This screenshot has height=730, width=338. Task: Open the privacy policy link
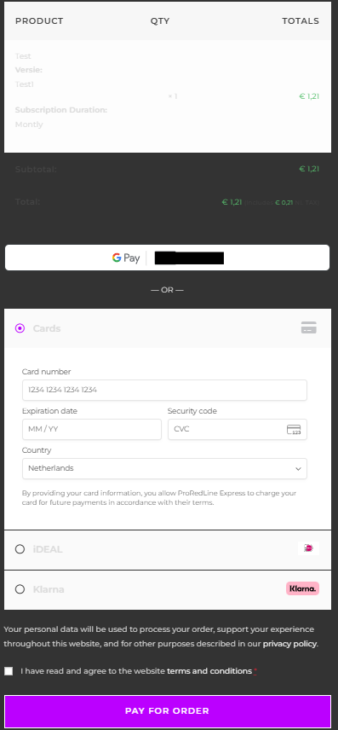[x=290, y=645]
